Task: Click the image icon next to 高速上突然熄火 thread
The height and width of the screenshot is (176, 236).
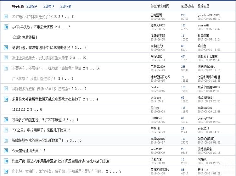Action: click(x=6, y=58)
